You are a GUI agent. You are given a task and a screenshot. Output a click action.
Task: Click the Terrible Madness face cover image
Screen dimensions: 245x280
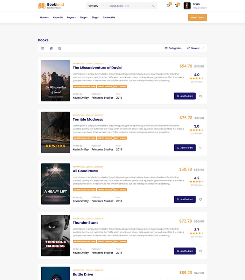click(x=56, y=236)
